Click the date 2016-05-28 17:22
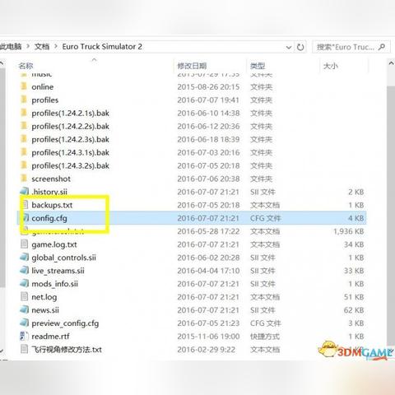 [208, 231]
